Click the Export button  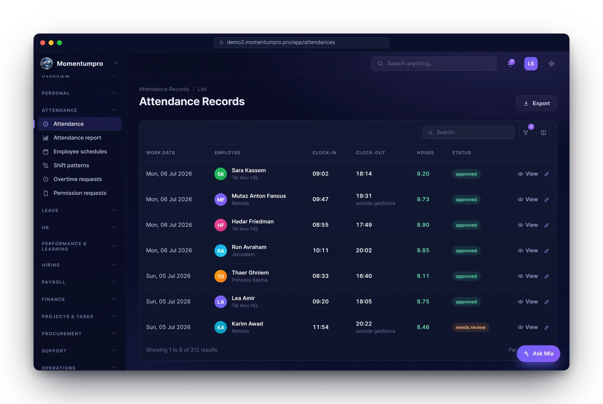(536, 103)
